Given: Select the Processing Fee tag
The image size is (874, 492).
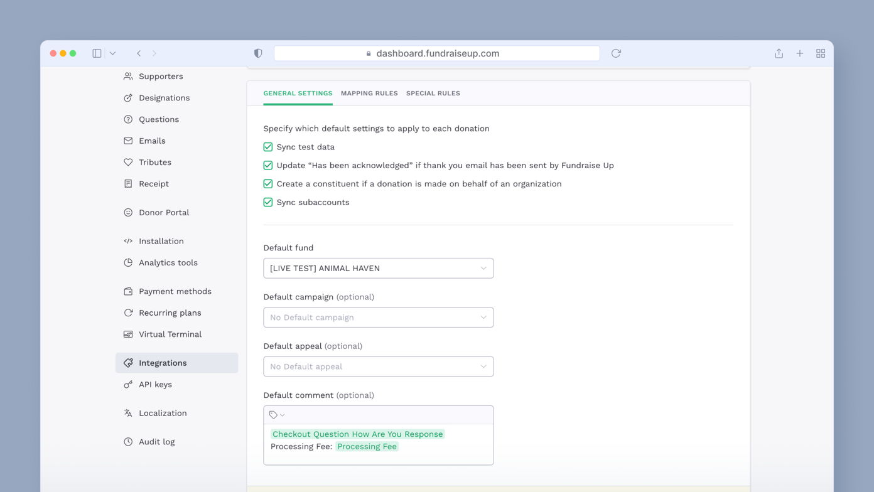Looking at the screenshot, I should 367,446.
